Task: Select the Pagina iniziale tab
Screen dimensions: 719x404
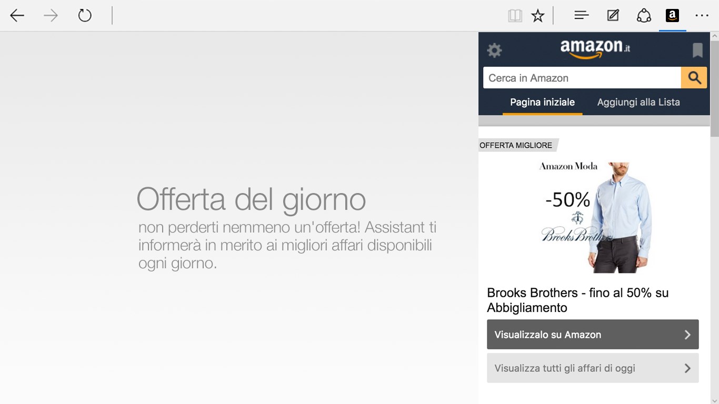Action: 542,103
